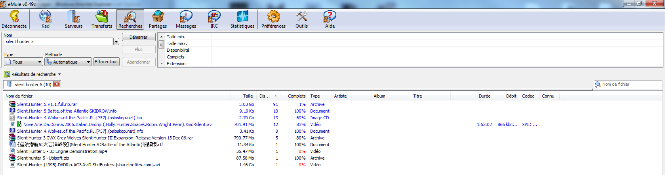Click the file icon of Silent.Hunter.5.Battle.of.the.Atlantic-SKIDROW.nfo
This screenshot has height=175, width=665.
(x=12, y=111)
